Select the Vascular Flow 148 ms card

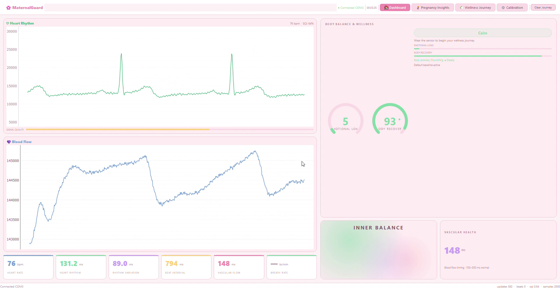coord(239,267)
